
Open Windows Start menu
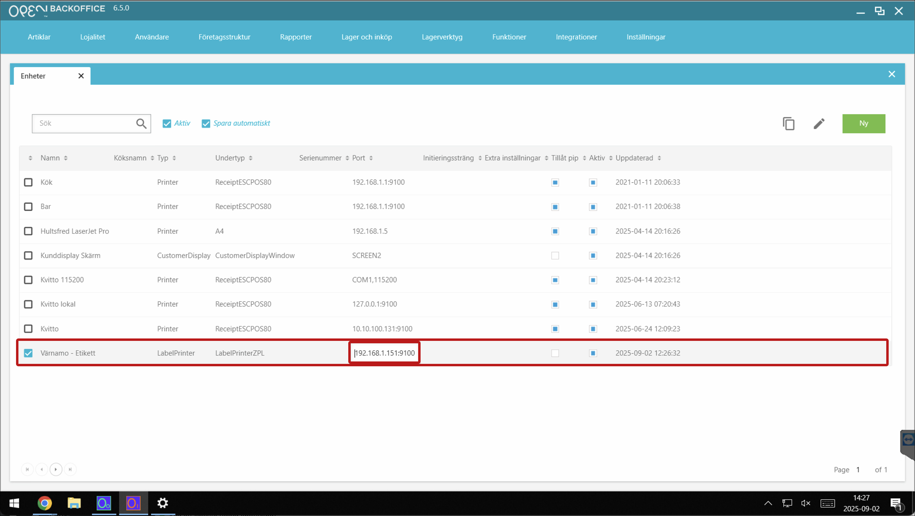(14, 503)
